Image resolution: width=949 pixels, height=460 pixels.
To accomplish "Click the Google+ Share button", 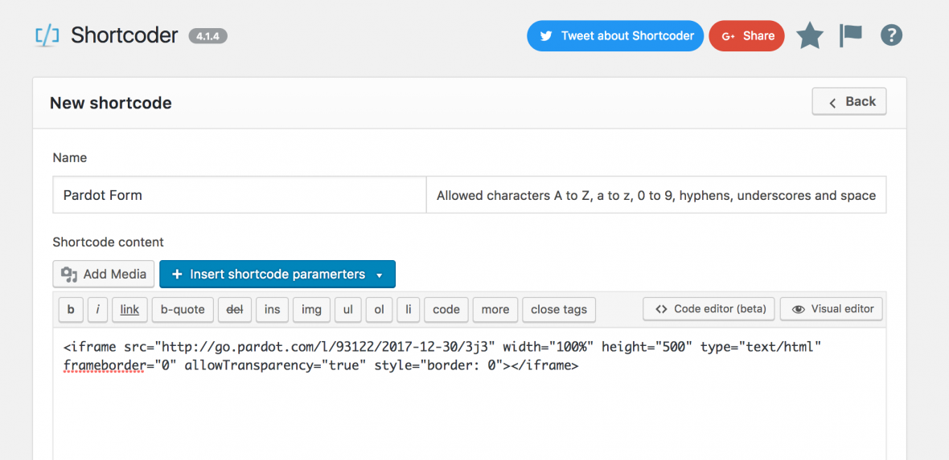I will tap(746, 36).
